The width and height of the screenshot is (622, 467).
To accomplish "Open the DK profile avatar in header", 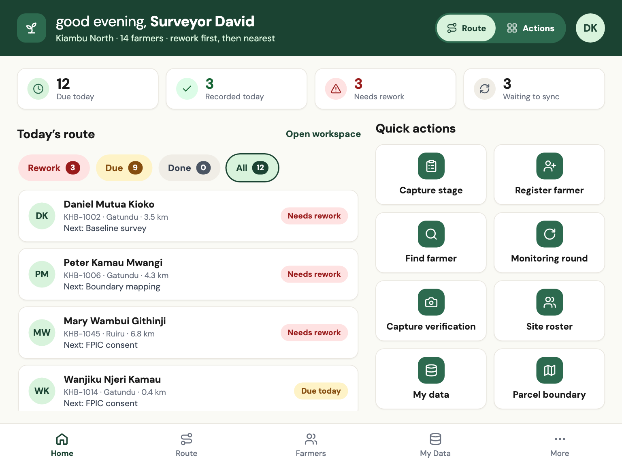I will click(590, 28).
